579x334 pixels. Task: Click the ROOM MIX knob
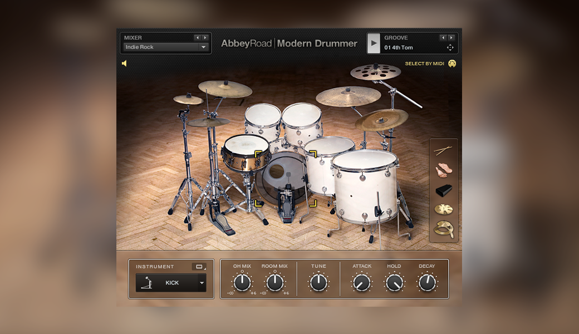point(274,283)
